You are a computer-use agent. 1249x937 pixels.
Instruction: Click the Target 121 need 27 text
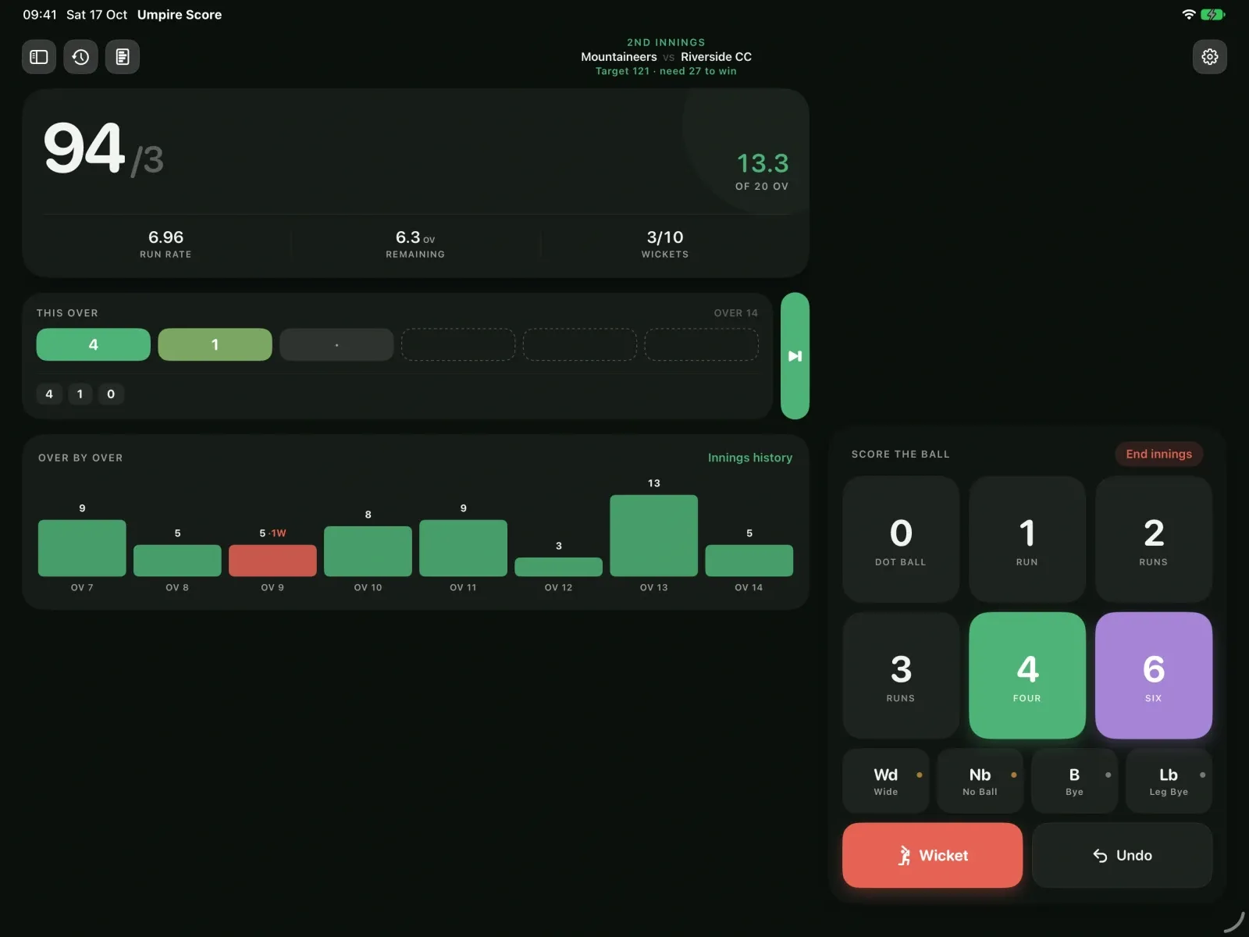666,71
